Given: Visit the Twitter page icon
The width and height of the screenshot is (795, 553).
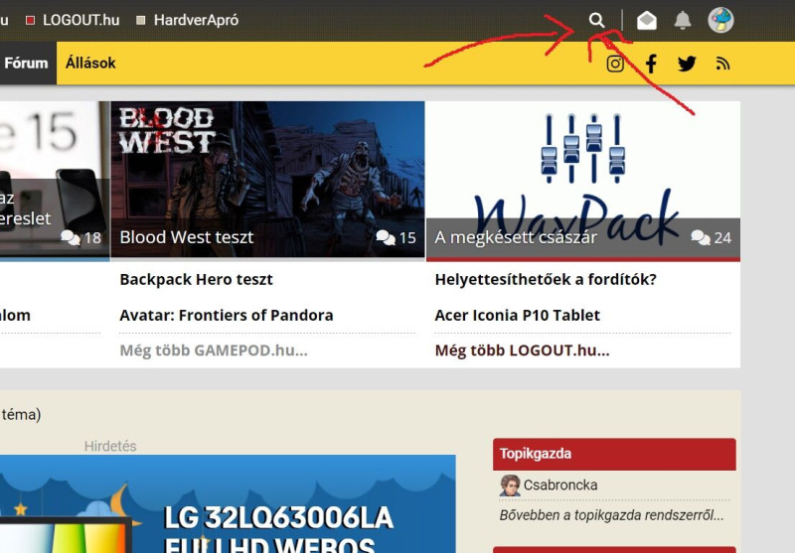Looking at the screenshot, I should click(687, 64).
